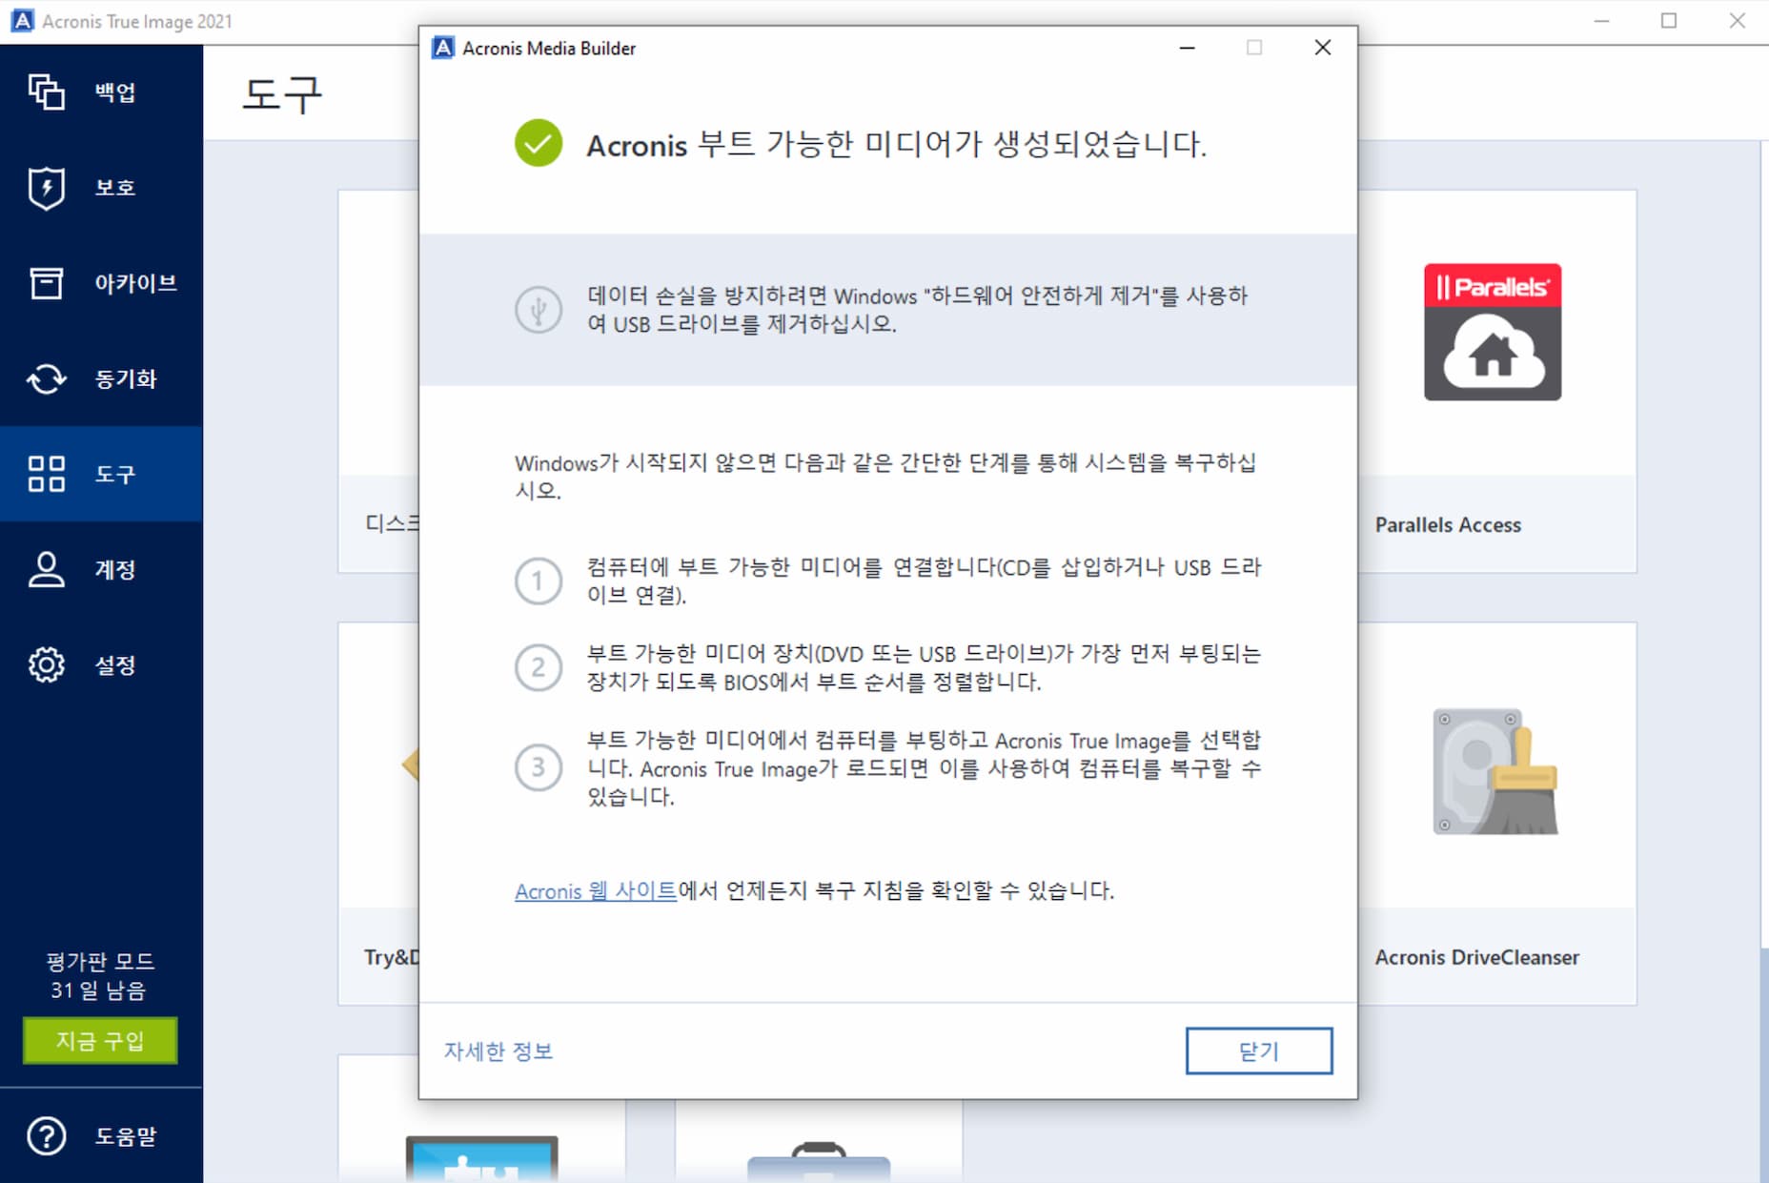Click the 도구 page heading
The image size is (1769, 1183).
pos(282,94)
